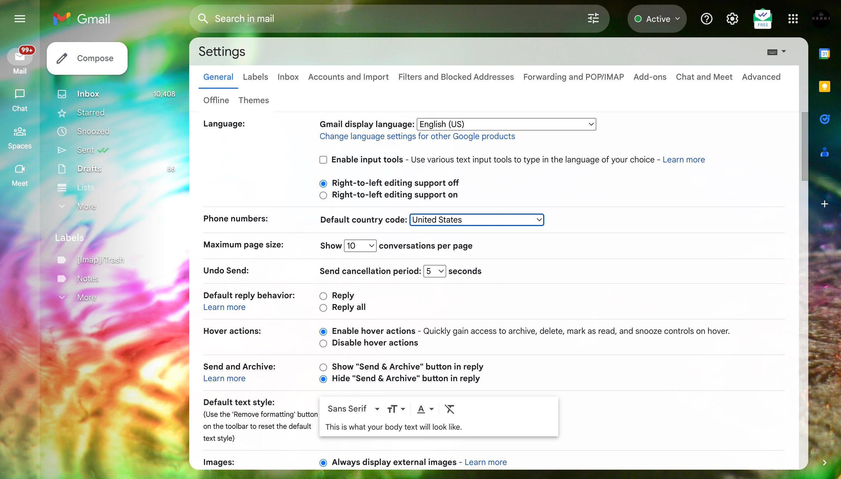Viewport: 841px width, 479px height.
Task: Expand the Sans Serif font dropdown
Action: pos(353,409)
